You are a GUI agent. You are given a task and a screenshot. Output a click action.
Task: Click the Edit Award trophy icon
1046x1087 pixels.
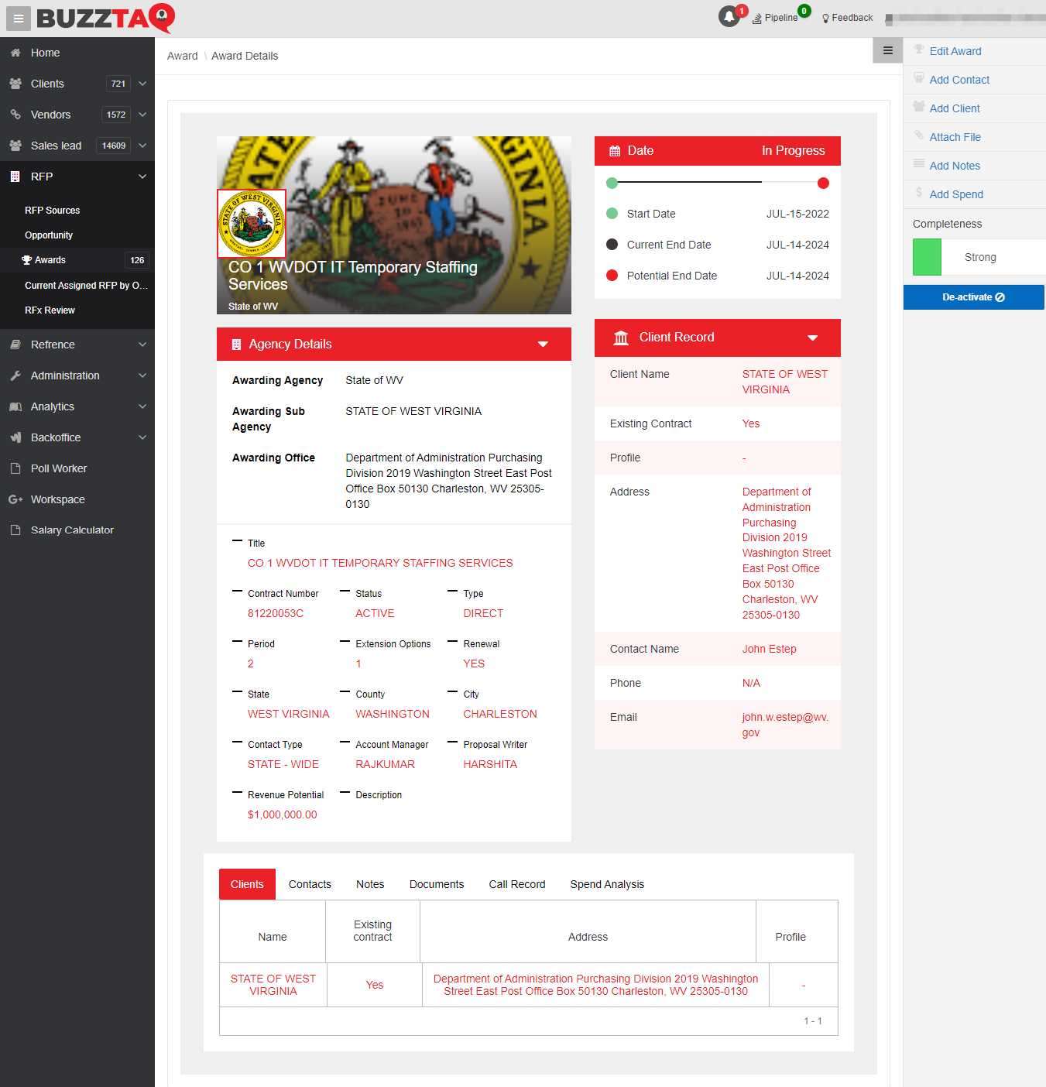919,50
